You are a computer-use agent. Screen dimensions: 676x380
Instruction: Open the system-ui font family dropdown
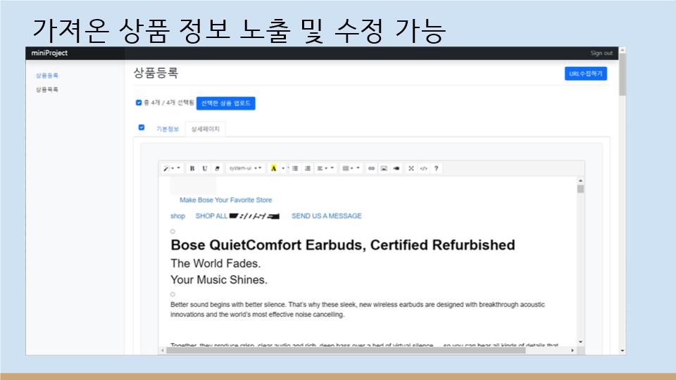coord(245,168)
